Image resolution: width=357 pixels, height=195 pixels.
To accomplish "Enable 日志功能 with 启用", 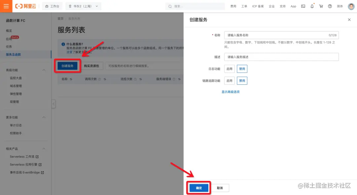I will click(x=229, y=69).
